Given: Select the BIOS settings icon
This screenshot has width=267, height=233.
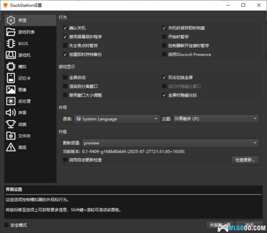Looking at the screenshot, I should (x=19, y=44).
